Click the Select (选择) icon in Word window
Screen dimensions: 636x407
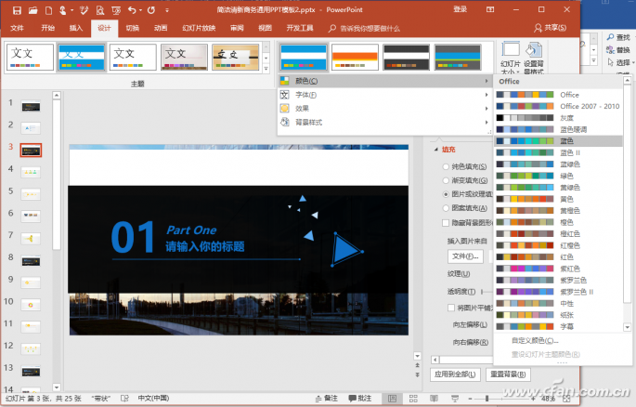610,62
